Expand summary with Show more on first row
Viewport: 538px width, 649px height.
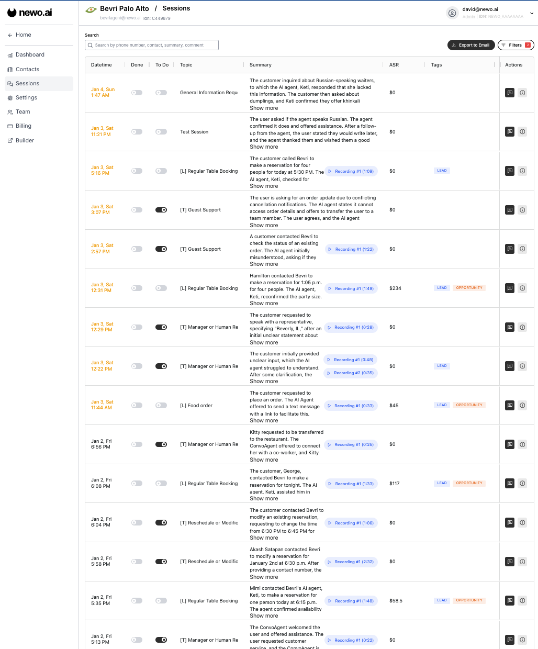click(264, 108)
